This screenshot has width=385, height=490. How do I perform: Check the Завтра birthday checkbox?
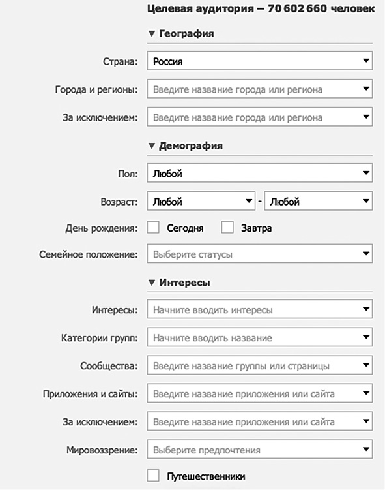(227, 228)
